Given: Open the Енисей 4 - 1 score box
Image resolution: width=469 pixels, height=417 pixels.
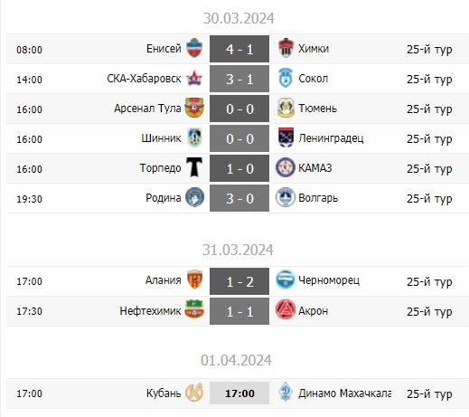Looking at the screenshot, I should point(239,49).
